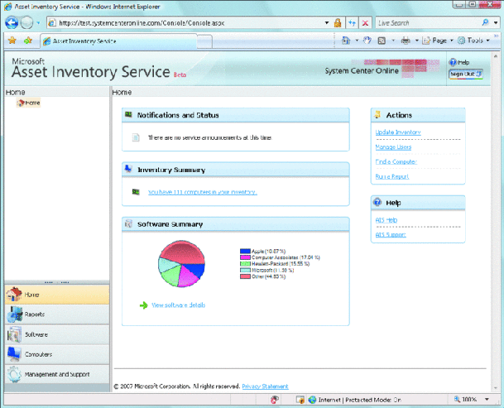Click the green arrow beside View software details
This screenshot has height=408, width=504.
[144, 305]
